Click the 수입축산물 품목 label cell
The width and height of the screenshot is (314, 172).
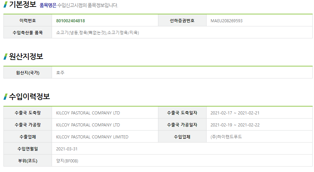[28, 33]
